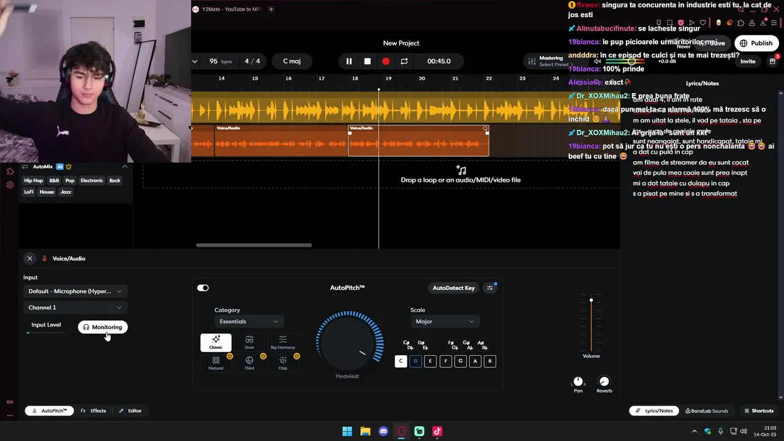
Task: Open the BandLab Sounds tab
Action: pyautogui.click(x=707, y=411)
